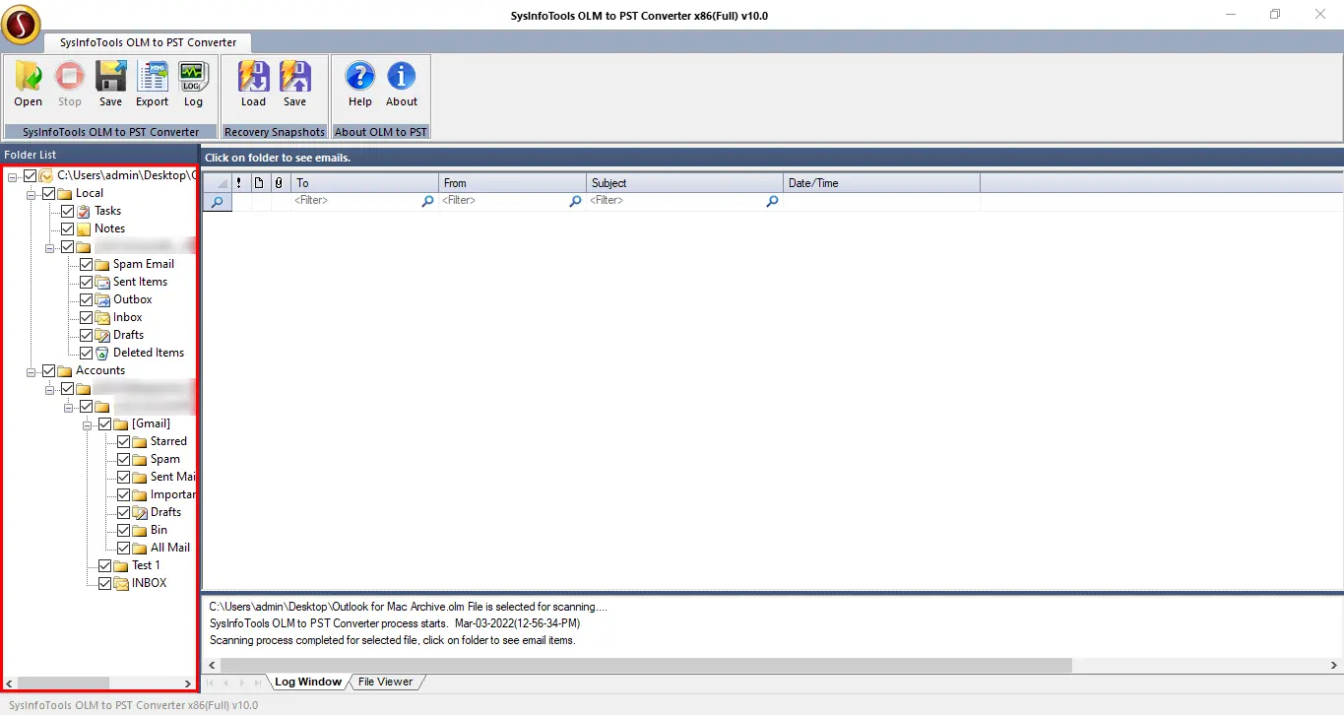Screen dimensions: 1344x715
Task: Sort by the To column header
Action: pyautogui.click(x=364, y=183)
